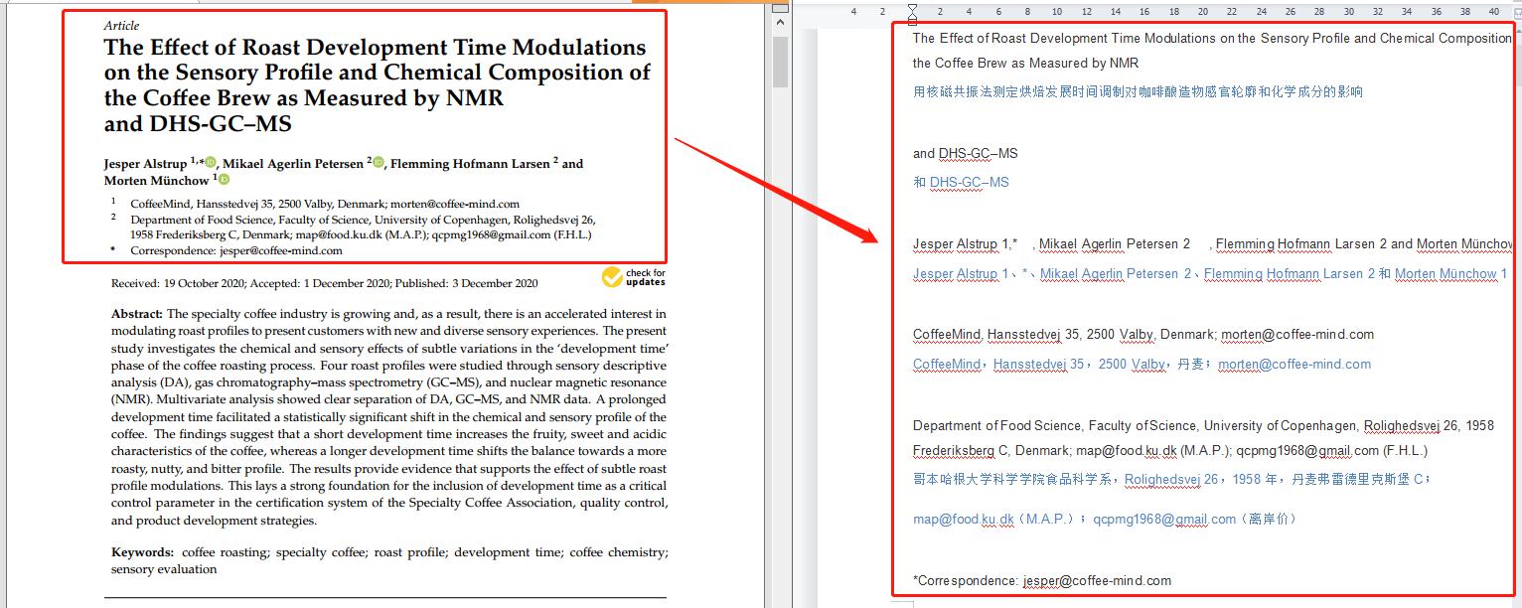Click the bold Abstract heading in PDF
1522x608 pixels.
click(137, 314)
